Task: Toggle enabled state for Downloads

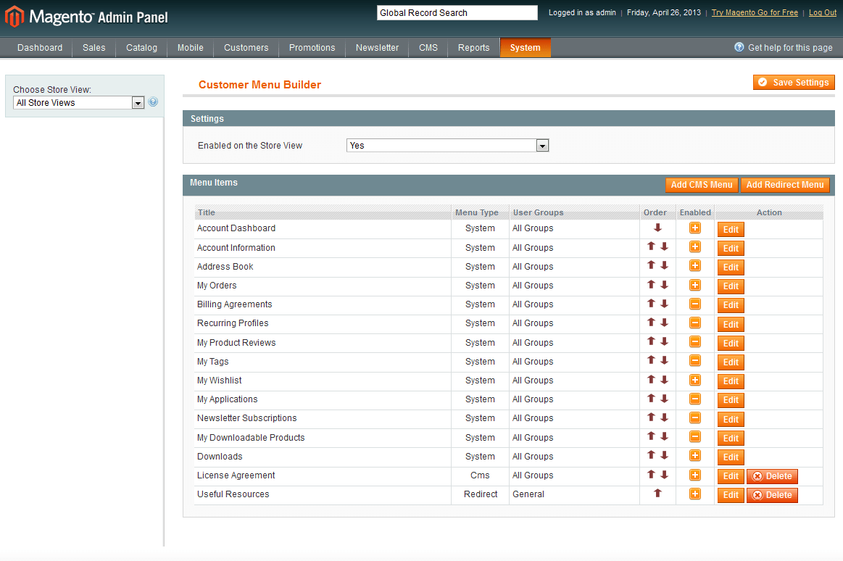Action: 695,456
